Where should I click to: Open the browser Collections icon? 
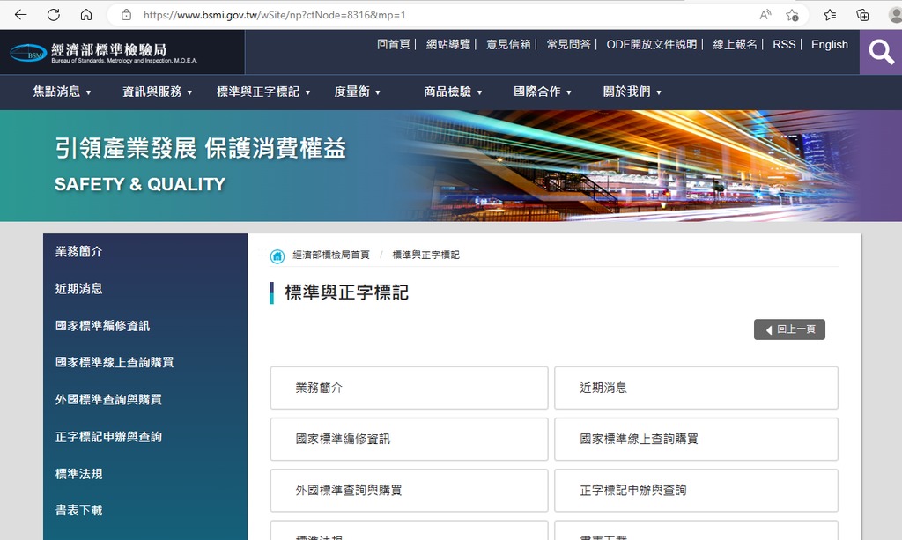coord(862,15)
